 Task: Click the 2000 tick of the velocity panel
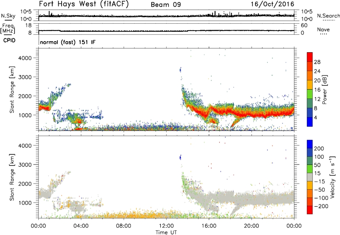[x=25, y=184]
